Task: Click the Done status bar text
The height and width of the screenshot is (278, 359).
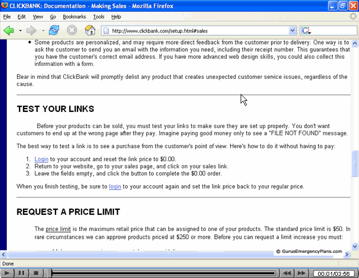Action: click(8, 263)
